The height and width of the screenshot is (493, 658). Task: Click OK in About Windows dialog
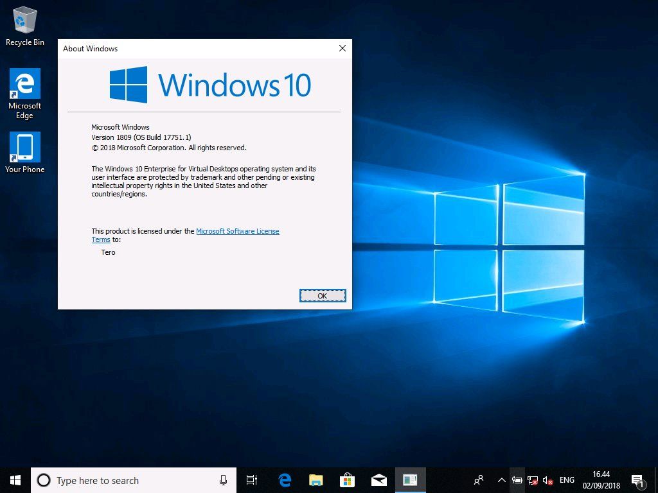pos(323,295)
